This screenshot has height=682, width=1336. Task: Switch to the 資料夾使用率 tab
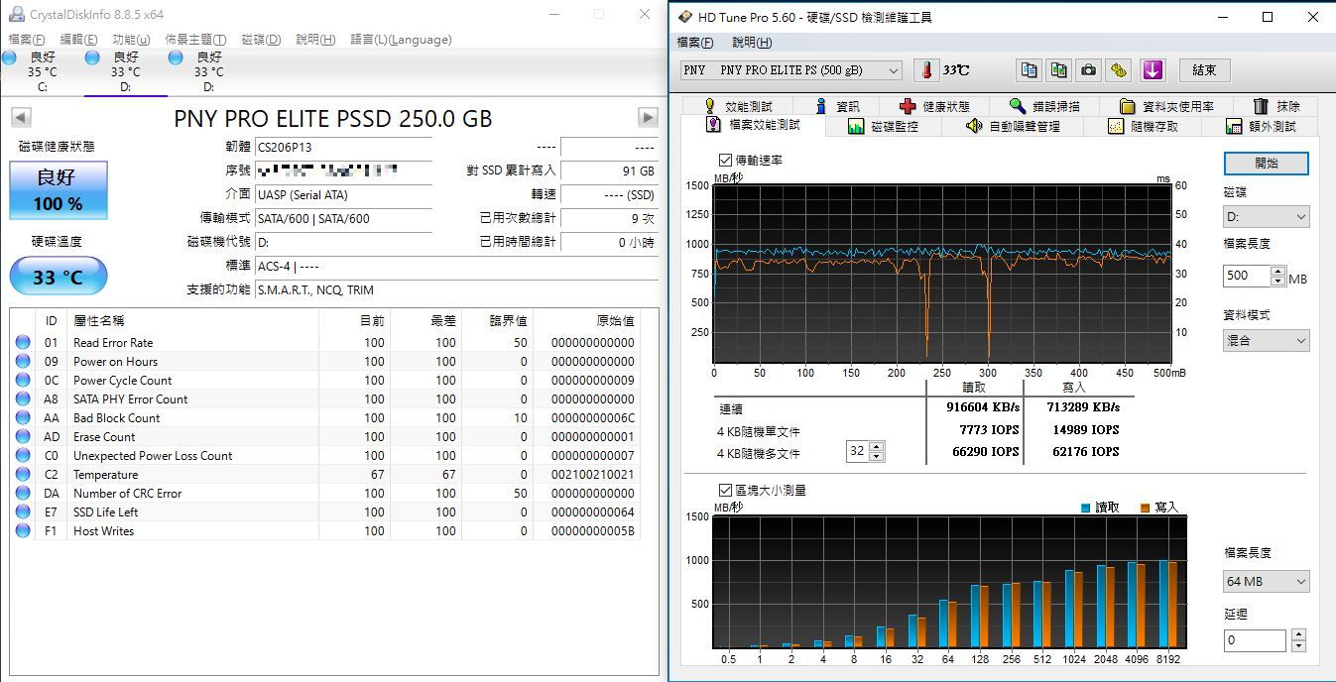tap(1165, 106)
